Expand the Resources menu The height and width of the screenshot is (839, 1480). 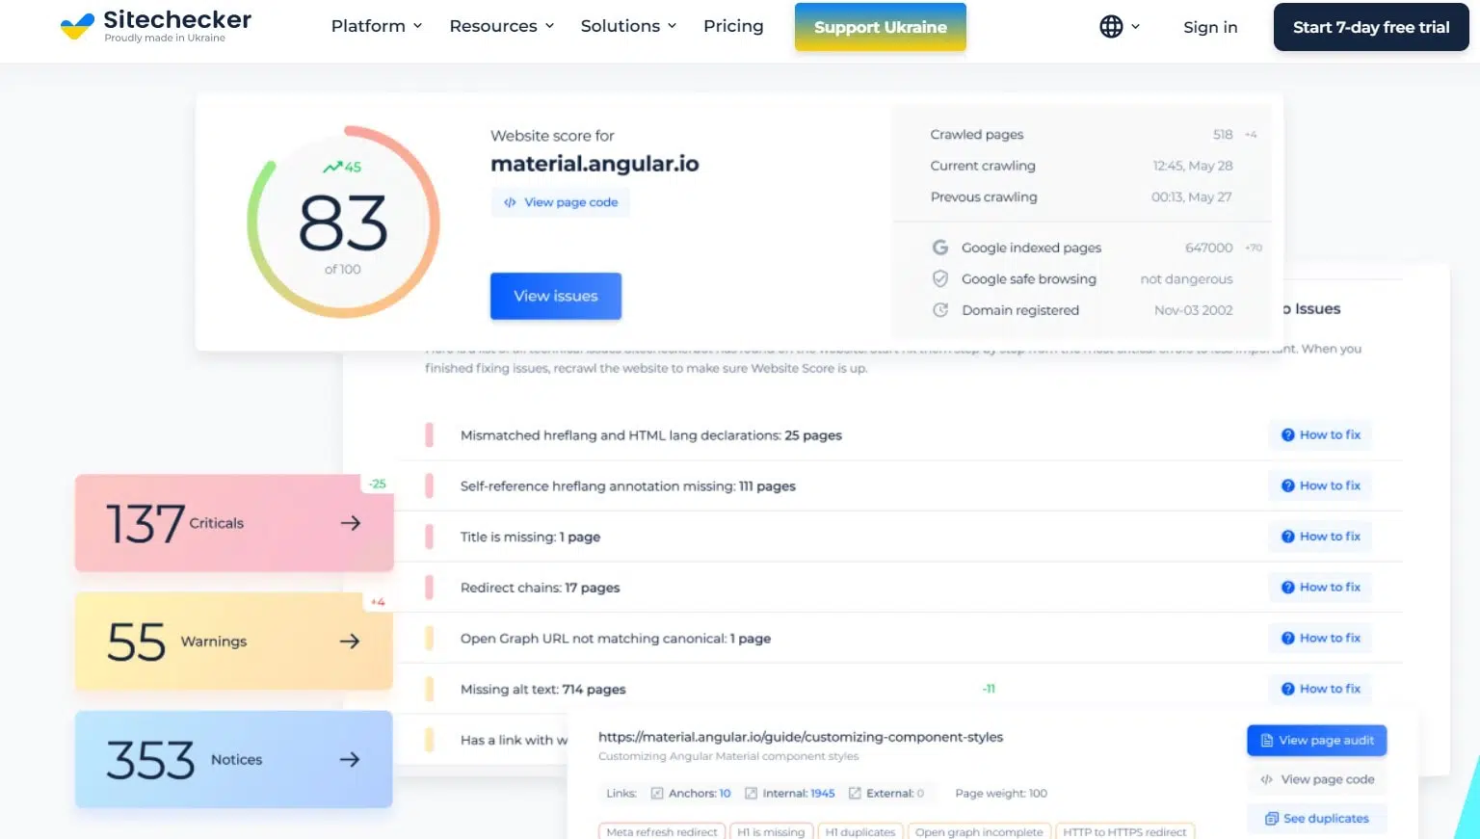(x=502, y=26)
